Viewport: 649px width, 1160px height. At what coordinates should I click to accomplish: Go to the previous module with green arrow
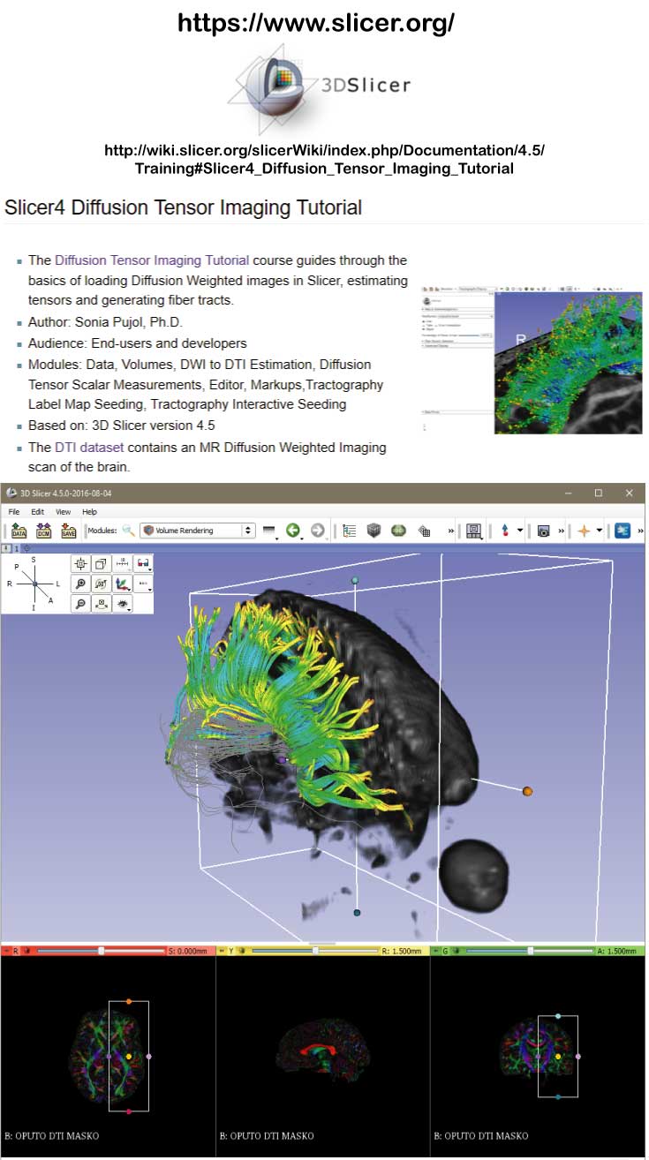(293, 531)
